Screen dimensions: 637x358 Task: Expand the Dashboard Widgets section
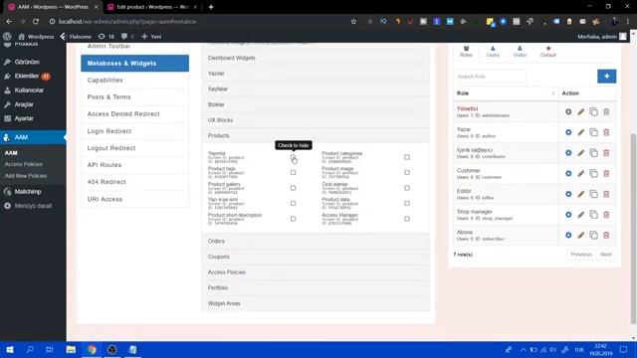[316, 58]
